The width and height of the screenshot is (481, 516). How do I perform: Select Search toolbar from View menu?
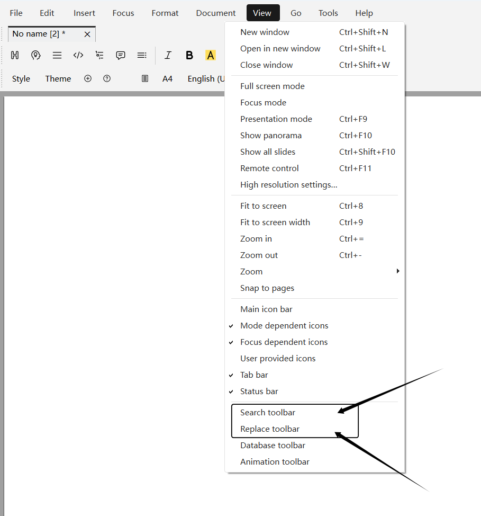click(268, 412)
